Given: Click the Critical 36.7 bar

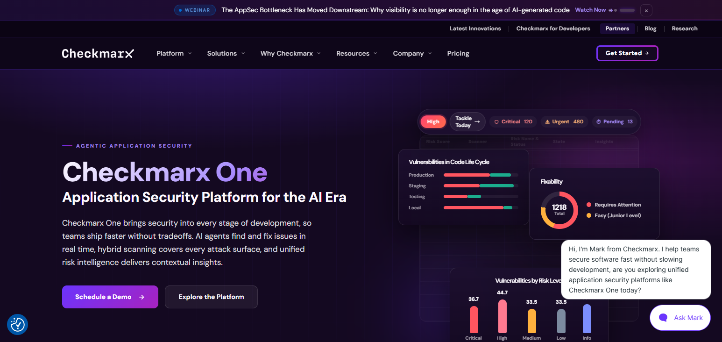Looking at the screenshot, I should 474,320.
